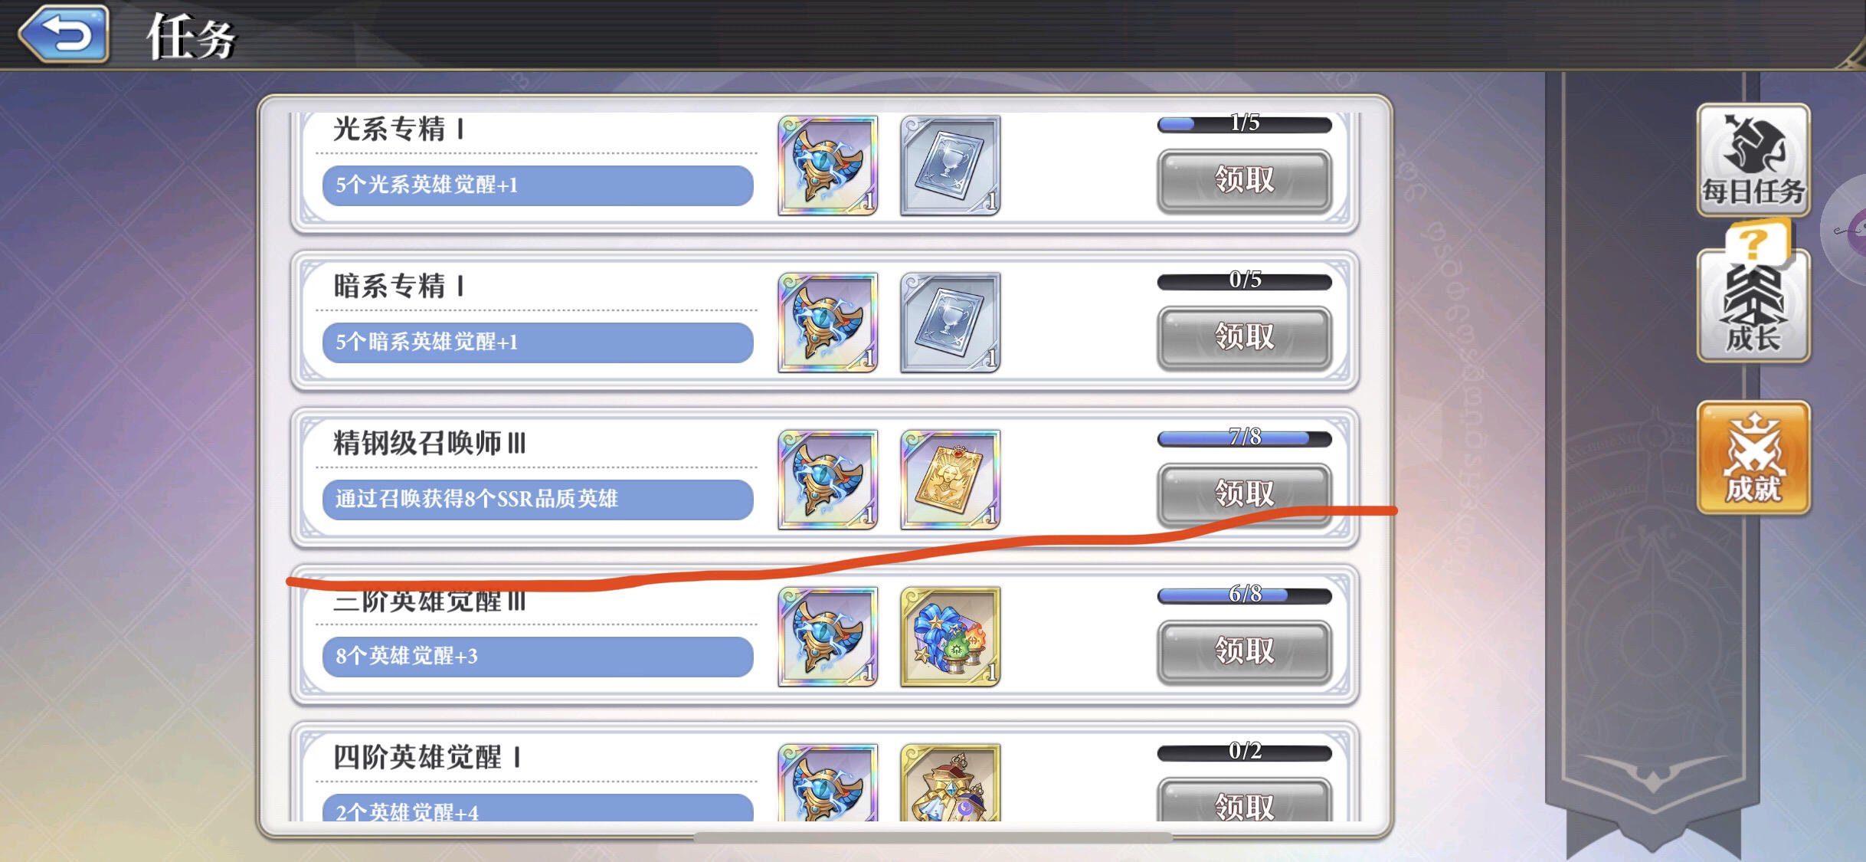1866x862 pixels.
Task: Tap silver trophy card in 暗系专精 row
Action: coord(950,323)
